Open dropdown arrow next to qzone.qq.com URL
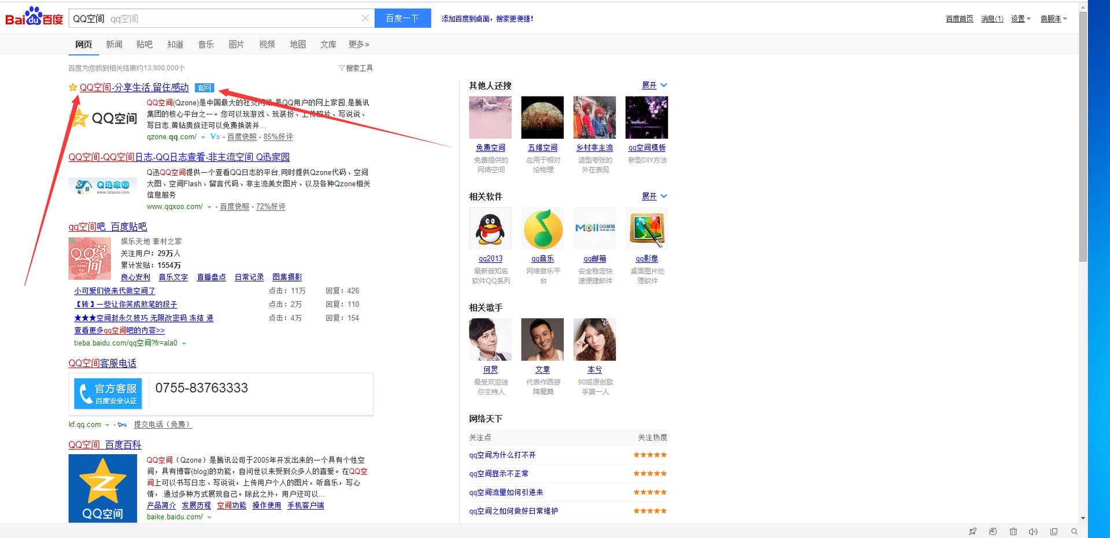The width and height of the screenshot is (1110, 538). point(203,138)
